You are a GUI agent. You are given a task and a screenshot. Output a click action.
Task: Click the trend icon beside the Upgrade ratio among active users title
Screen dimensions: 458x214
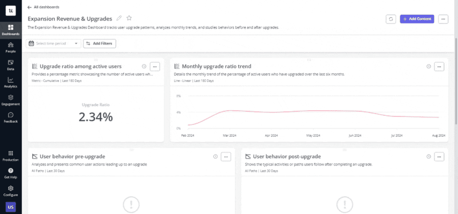(x=34, y=66)
